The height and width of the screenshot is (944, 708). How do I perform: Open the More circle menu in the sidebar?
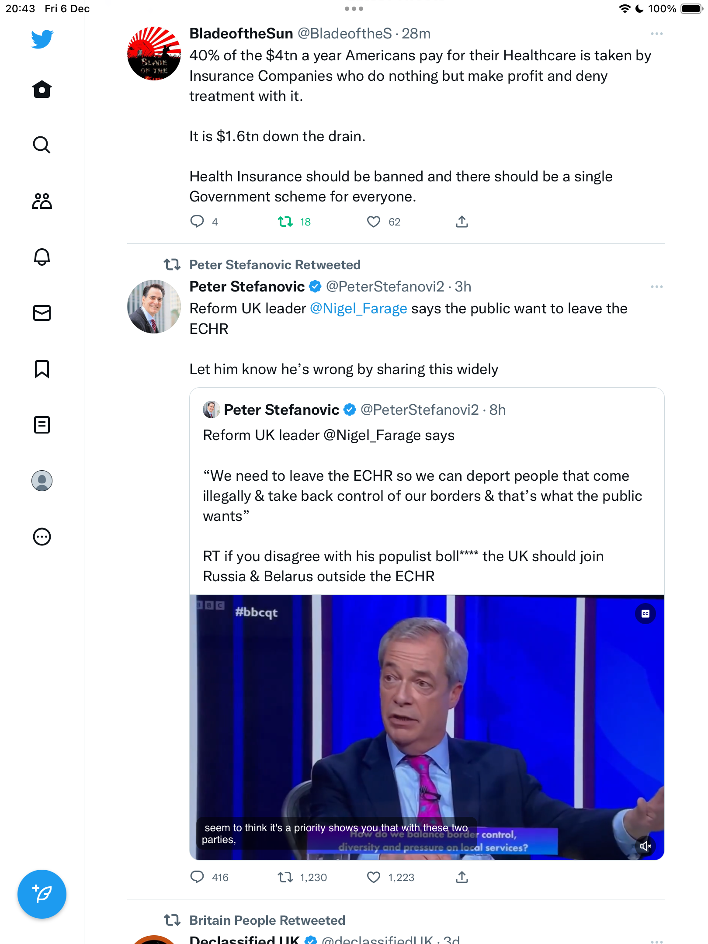42,537
